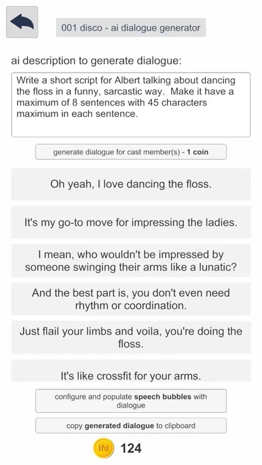Click the blank space below the description text

(x=131, y=128)
